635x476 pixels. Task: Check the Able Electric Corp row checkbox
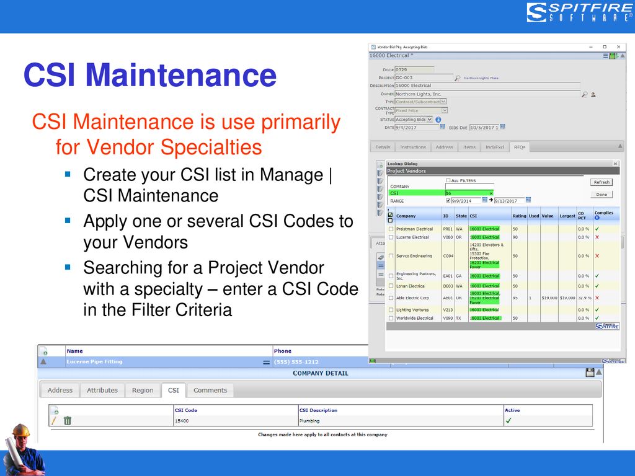391,298
